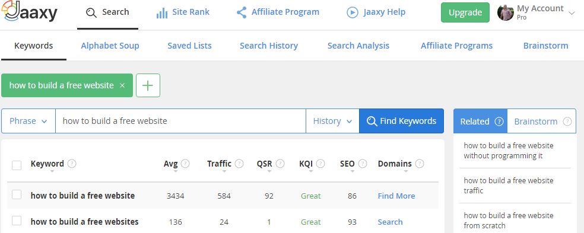The height and width of the screenshot is (233, 584).
Task: Sort by Domains column arrow
Action: point(405,171)
